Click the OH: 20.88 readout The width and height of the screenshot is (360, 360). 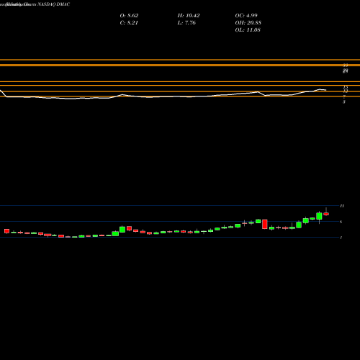point(248,23)
